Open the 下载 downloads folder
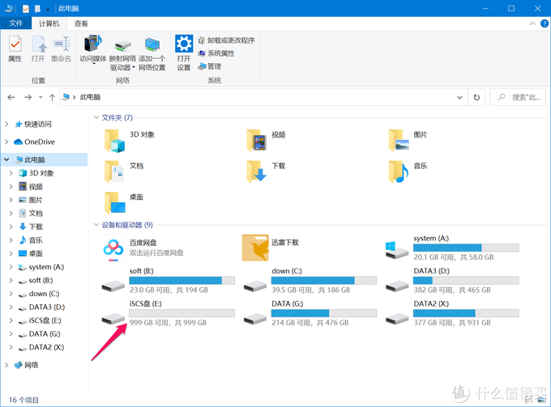The width and height of the screenshot is (551, 407). (x=257, y=172)
